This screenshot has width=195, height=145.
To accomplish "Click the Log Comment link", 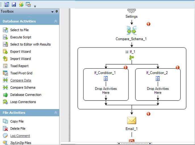I will (x=20, y=136).
